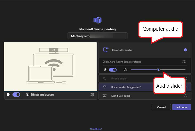The height and width of the screenshot is (131, 195).
Task: Click the Microsoft Teams meeting heading
Action: (97, 29)
